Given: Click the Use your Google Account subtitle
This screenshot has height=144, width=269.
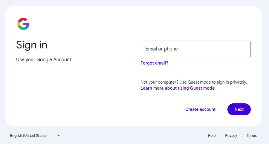Looking at the screenshot, I should tap(44, 60).
